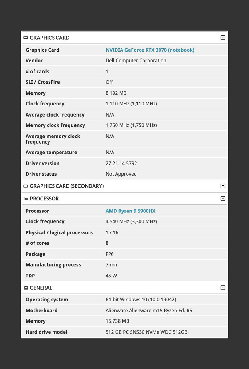The image size is (249, 369).
Task: Collapse the GRAPHICS CARD section using its arrow
Action: (x=223, y=38)
